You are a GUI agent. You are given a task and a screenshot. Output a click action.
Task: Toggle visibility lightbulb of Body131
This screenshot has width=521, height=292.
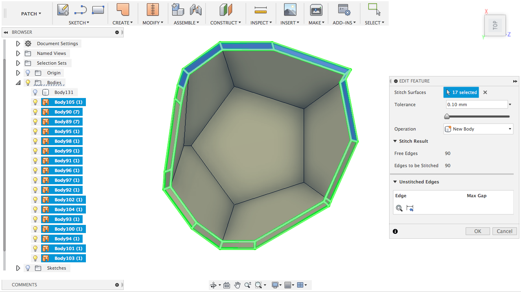pyautogui.click(x=35, y=92)
